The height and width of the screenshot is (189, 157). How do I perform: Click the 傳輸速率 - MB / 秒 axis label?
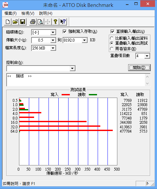pyautogui.click(x=62, y=173)
